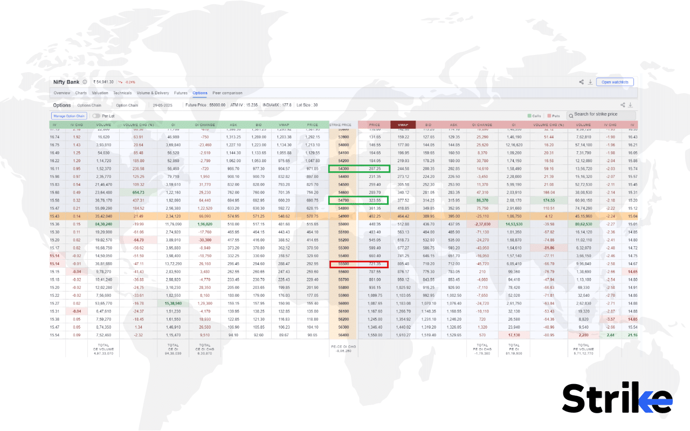
Task: Click the red price trend icon near -0.24%
Action: (x=121, y=82)
